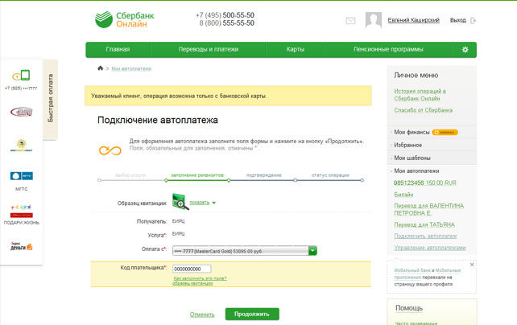Select the sun logo quick payment icon
The width and height of the screenshot is (517, 325).
pyautogui.click(x=22, y=146)
